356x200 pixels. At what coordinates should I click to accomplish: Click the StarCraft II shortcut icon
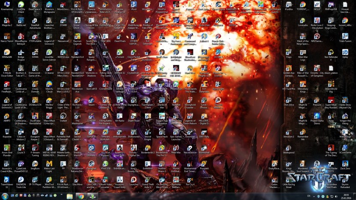pyautogui.click(x=91, y=84)
